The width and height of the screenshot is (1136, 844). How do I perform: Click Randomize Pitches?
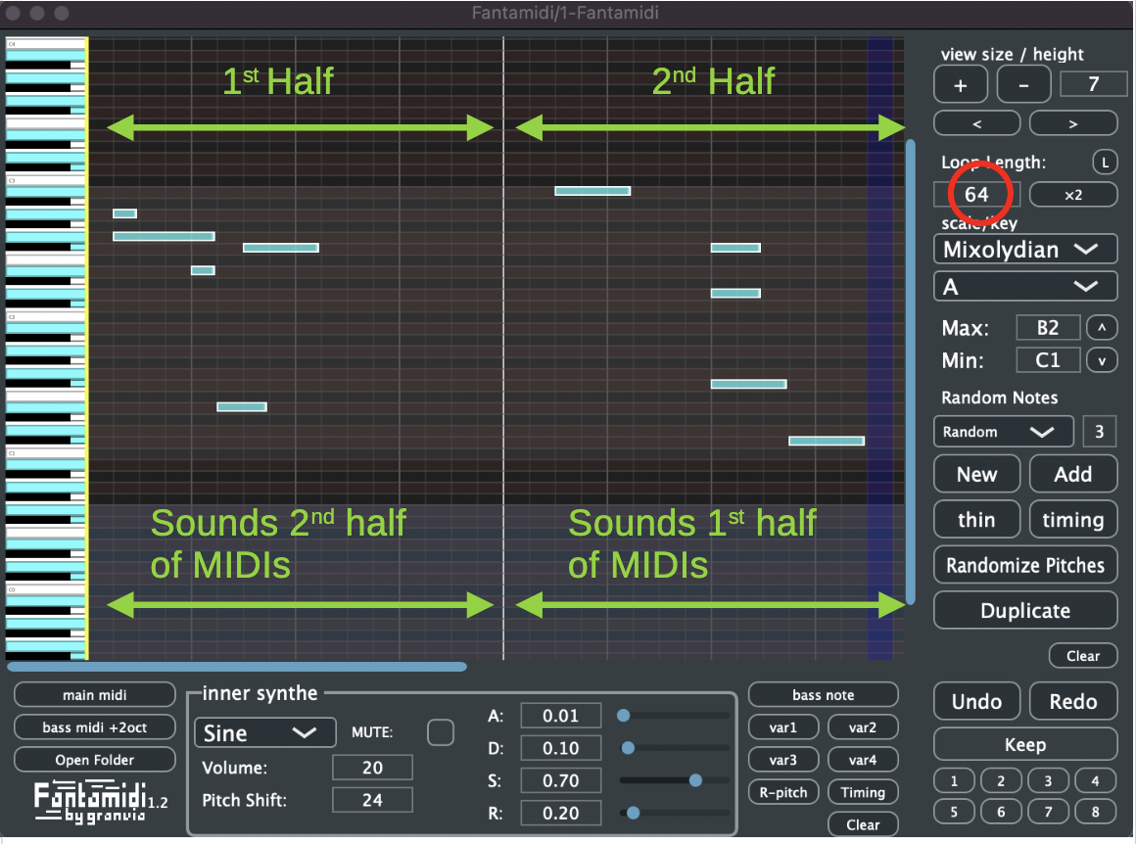[1025, 565]
